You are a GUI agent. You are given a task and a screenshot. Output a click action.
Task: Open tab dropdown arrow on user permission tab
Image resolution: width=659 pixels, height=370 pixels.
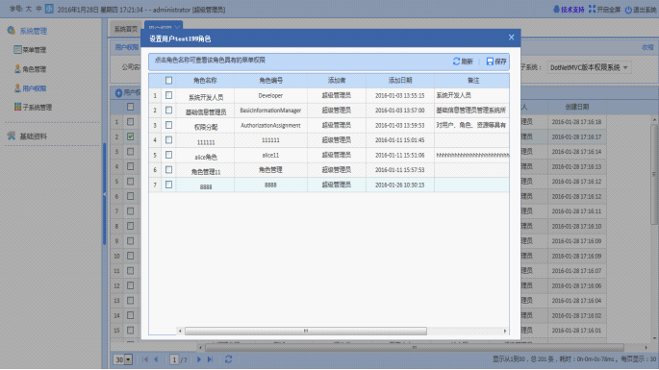(x=177, y=27)
